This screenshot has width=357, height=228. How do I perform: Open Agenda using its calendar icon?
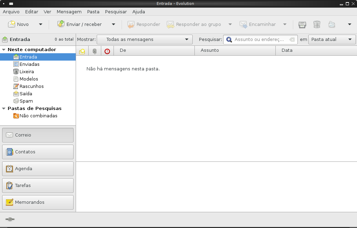(x=9, y=168)
